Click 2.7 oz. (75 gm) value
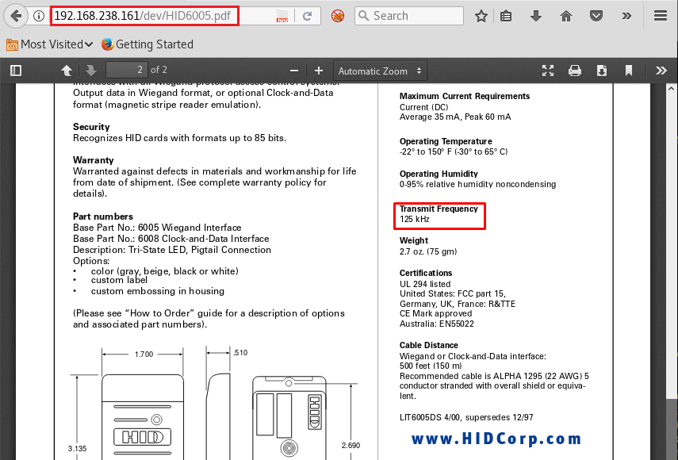This screenshot has height=460, width=678. 428,251
